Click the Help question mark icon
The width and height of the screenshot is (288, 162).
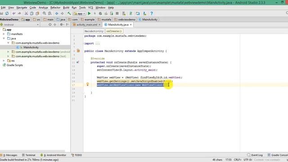click(x=152, y=13)
